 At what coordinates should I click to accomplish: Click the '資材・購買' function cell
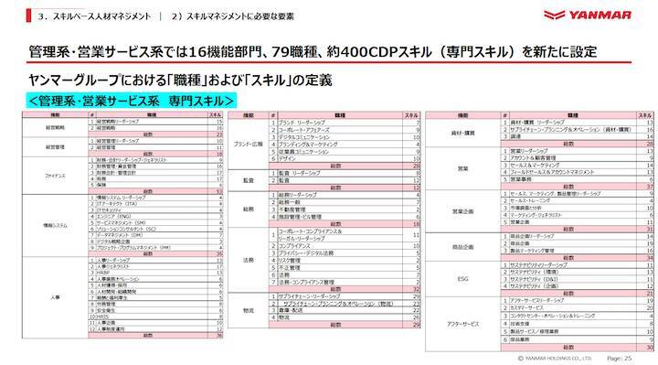coord(462,133)
